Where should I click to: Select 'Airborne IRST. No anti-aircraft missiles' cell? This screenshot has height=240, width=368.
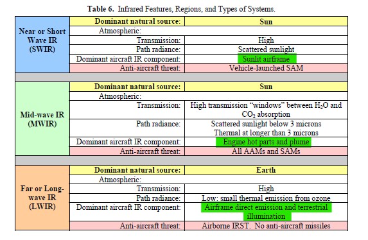coord(266,226)
